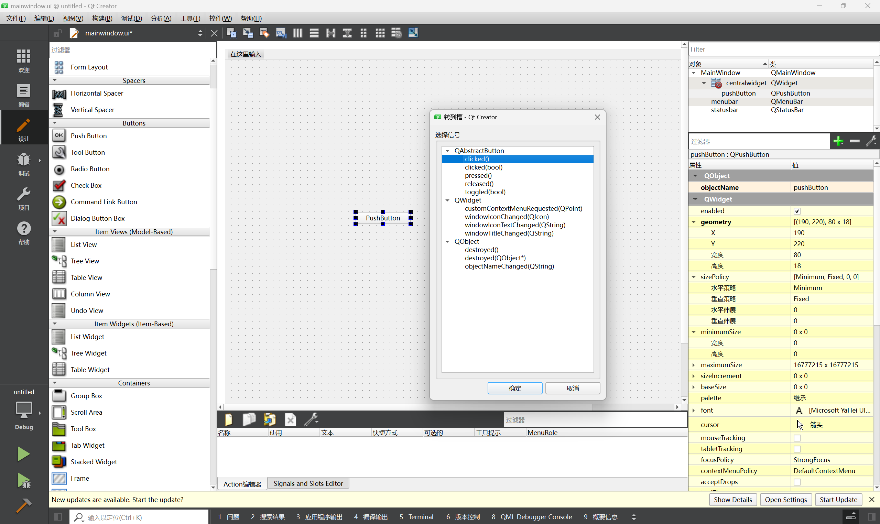Click the green add property plus icon
The image size is (880, 524).
click(838, 142)
